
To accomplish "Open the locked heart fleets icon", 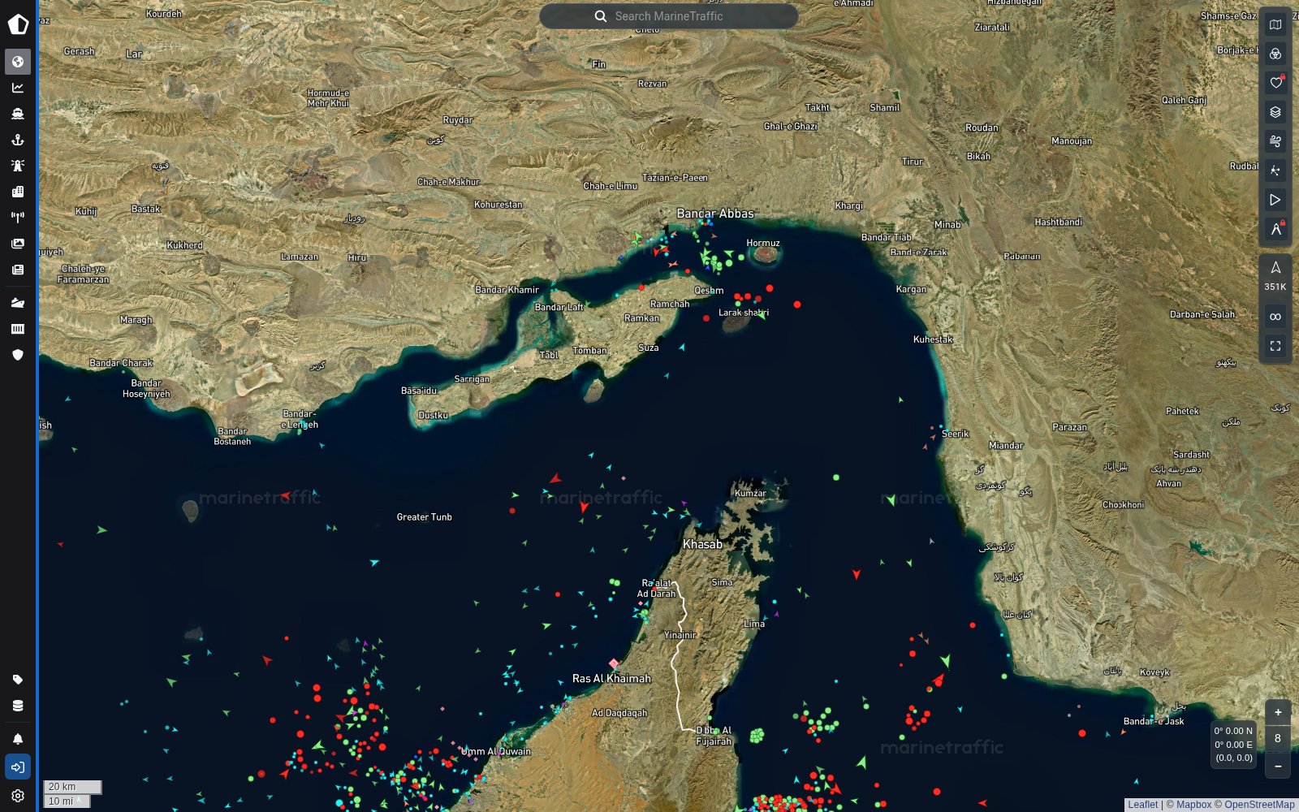I will click(x=1275, y=83).
